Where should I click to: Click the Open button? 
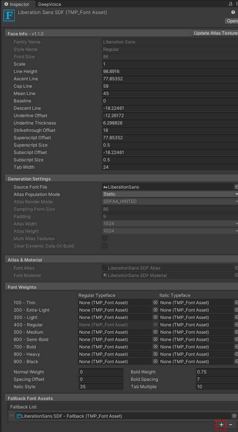pyautogui.click(x=232, y=21)
